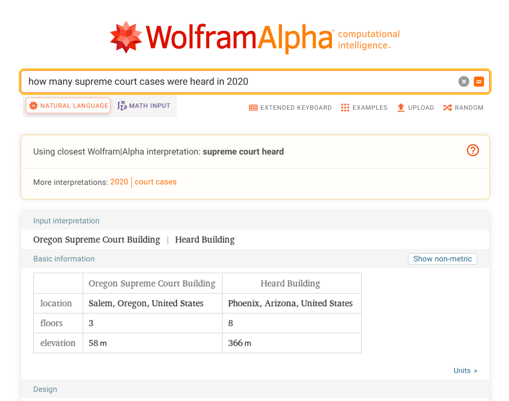Screen dimensions: 509x401
Task: Choose the '2020' interpretation link
Action: [119, 182]
